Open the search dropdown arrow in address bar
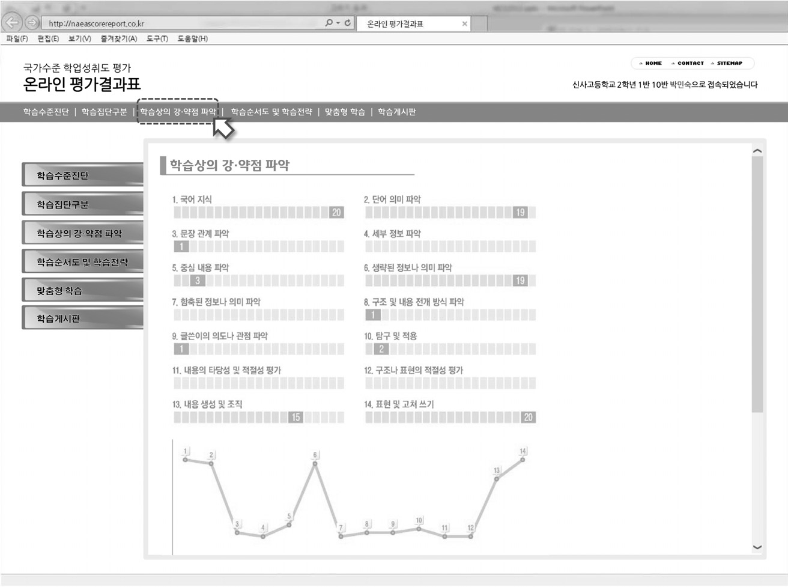 (338, 23)
